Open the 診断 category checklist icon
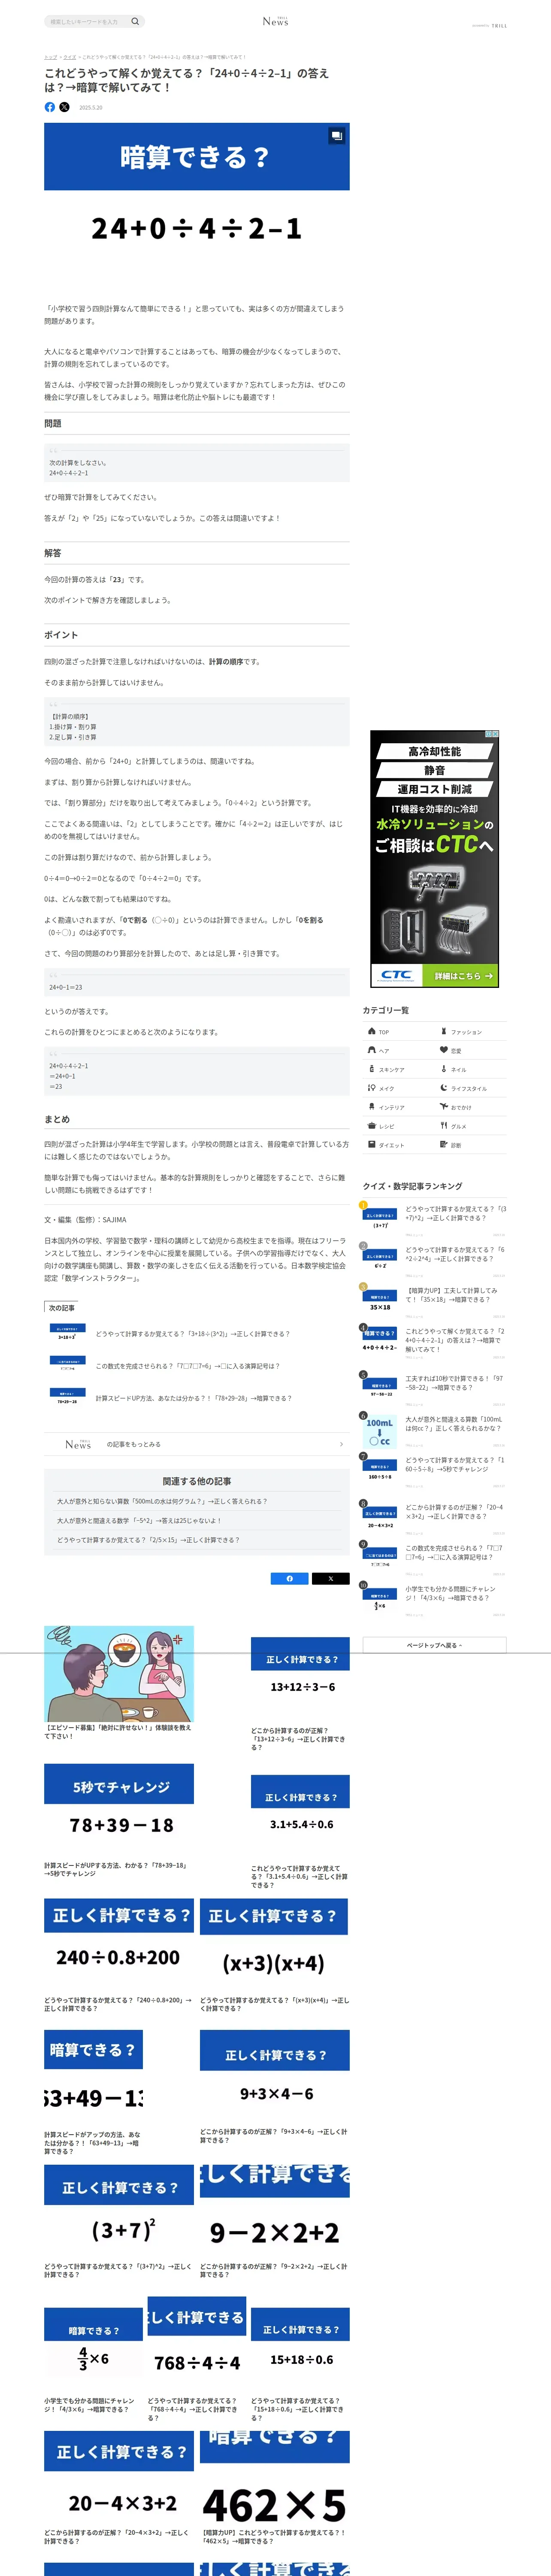 tap(444, 1145)
